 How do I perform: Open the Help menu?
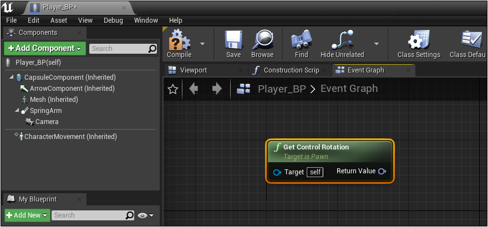click(x=176, y=20)
